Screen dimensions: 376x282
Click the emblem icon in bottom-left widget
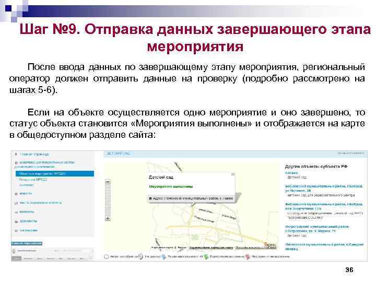click(x=14, y=251)
